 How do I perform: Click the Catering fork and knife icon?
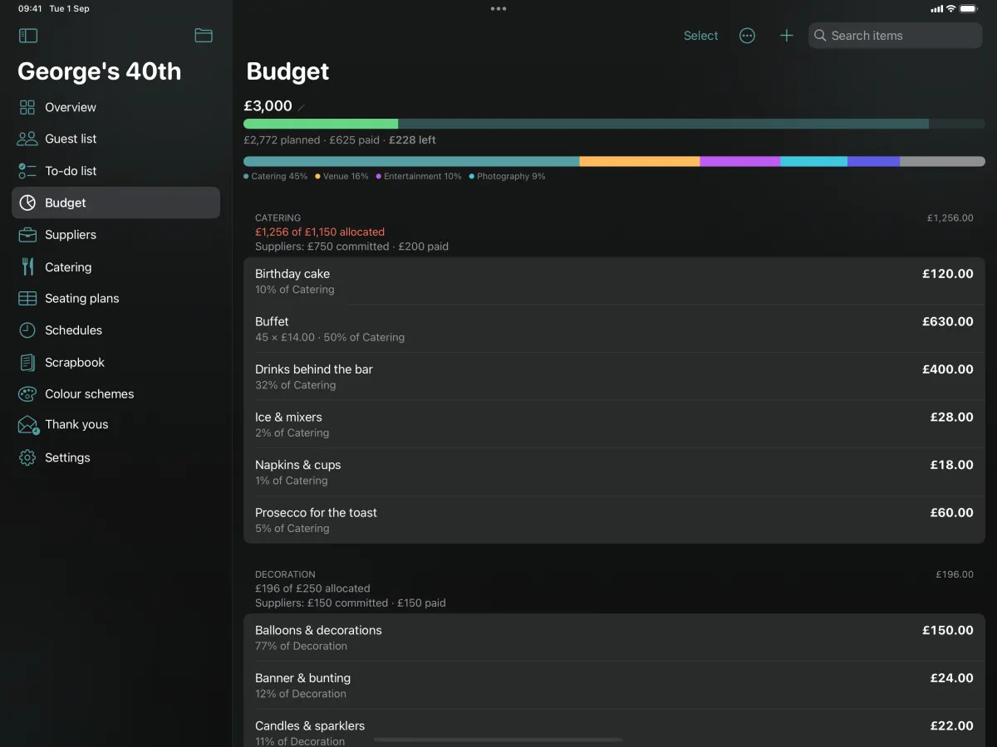coord(27,266)
